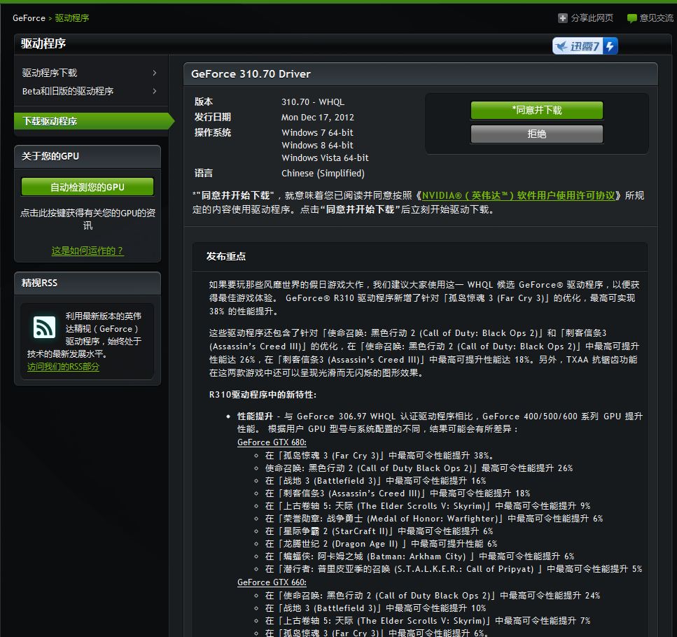Expand the 驱动程序下载 chevron arrow
This screenshot has width=677, height=637.
[155, 73]
